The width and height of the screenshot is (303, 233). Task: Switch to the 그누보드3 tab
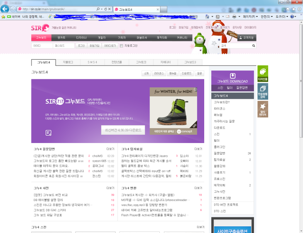click(190, 62)
